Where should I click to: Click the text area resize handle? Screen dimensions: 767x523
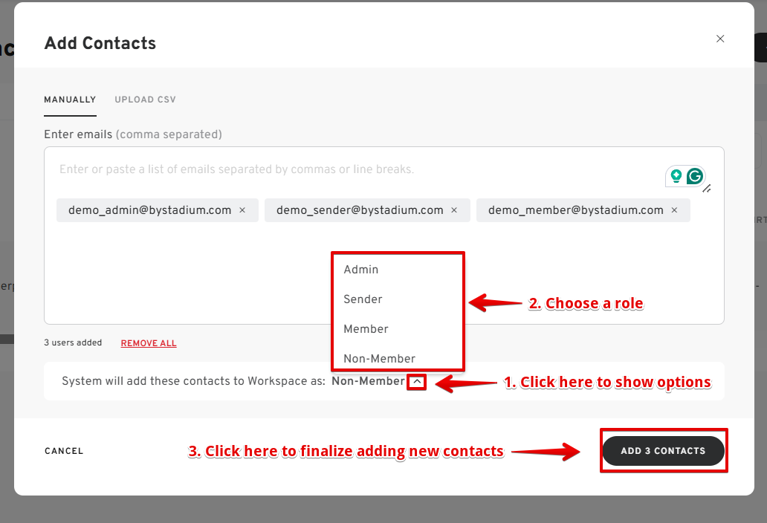(707, 189)
